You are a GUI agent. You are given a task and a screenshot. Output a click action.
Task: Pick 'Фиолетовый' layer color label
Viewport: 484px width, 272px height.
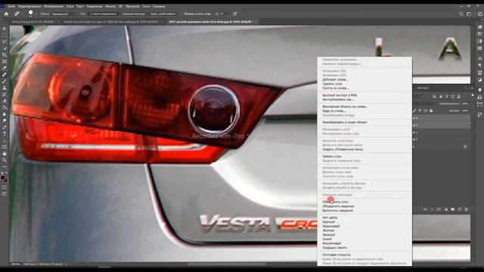tap(332, 243)
